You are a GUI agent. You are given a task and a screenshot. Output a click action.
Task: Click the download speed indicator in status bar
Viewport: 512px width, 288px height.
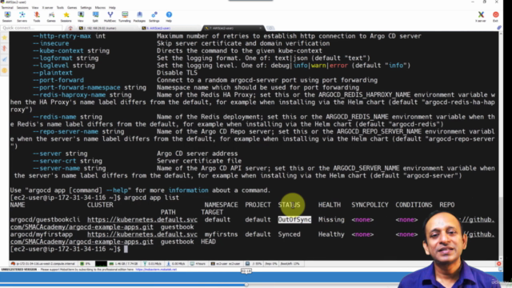point(176,263)
